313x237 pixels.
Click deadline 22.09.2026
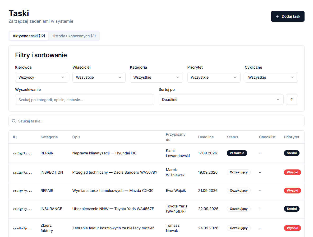coord(208,209)
